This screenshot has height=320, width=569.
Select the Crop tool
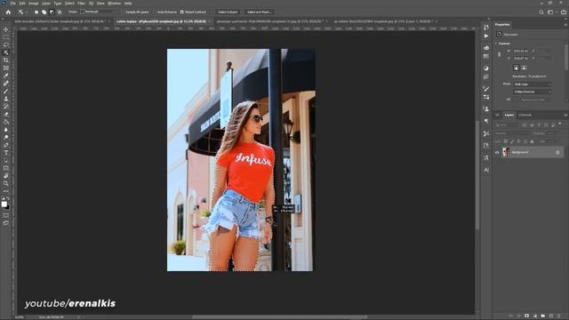click(6, 60)
